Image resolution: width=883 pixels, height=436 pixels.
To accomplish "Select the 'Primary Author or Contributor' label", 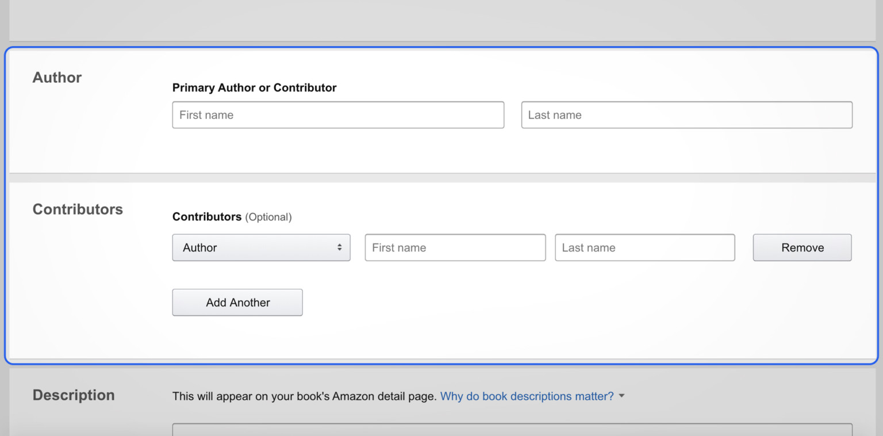I will [254, 88].
